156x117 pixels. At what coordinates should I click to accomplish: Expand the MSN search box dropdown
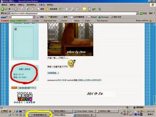34,17
